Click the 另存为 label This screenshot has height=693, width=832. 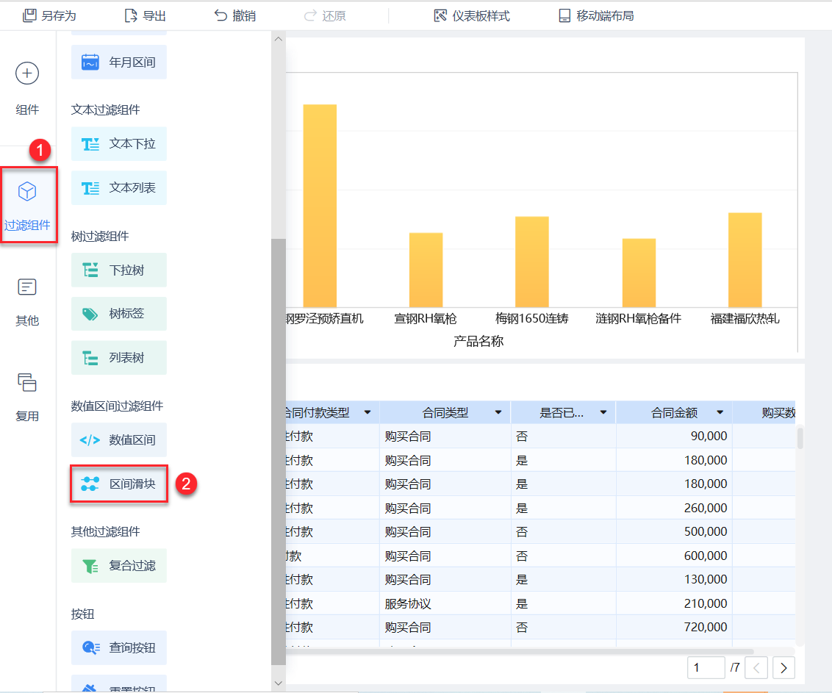[x=59, y=16]
